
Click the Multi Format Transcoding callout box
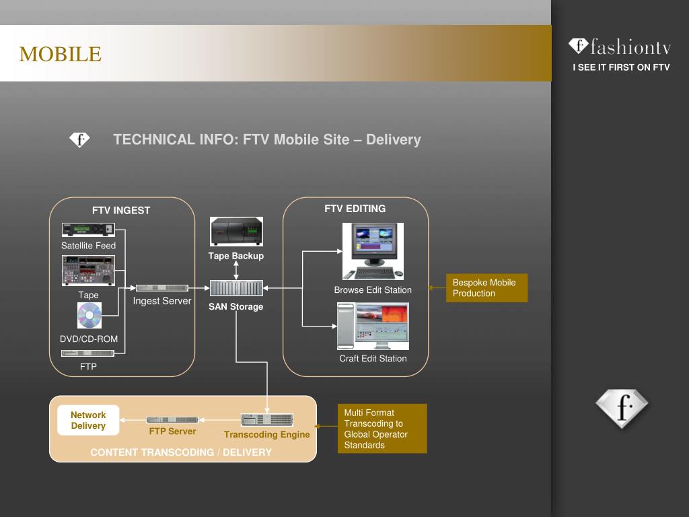[x=382, y=429]
